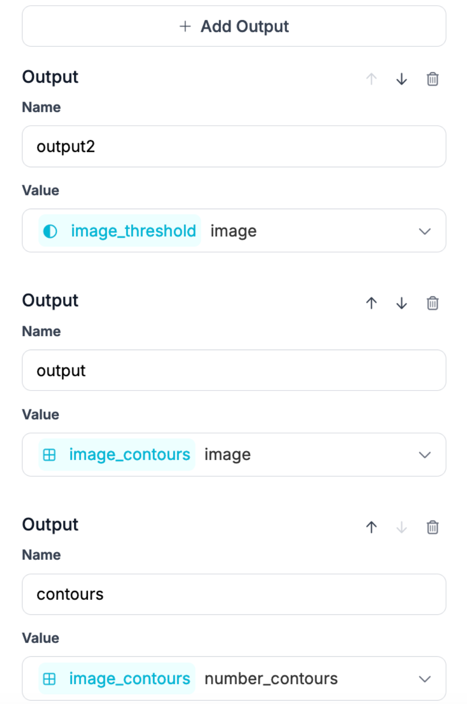Click the disabled up arrow for output2
This screenshot has width=467, height=704.
tap(371, 79)
